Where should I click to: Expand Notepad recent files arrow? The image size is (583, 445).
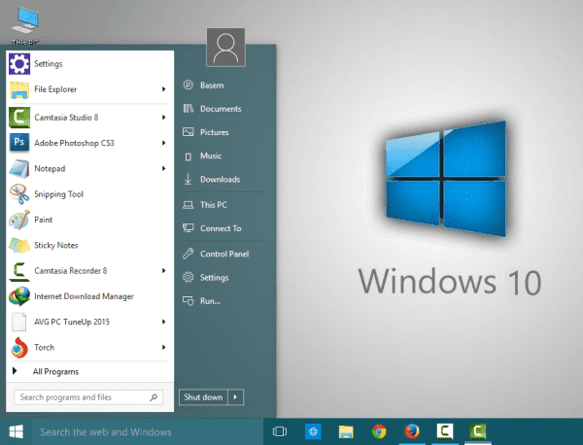pyautogui.click(x=163, y=168)
